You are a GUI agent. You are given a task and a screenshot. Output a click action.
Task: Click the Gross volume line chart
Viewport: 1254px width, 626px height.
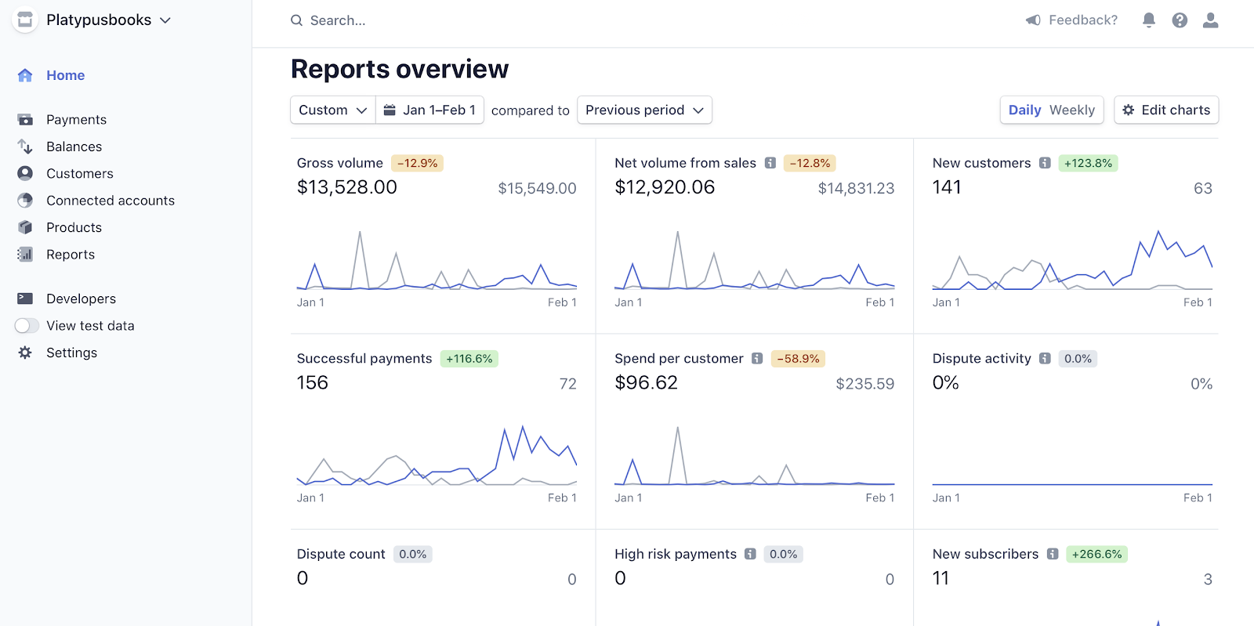(437, 260)
